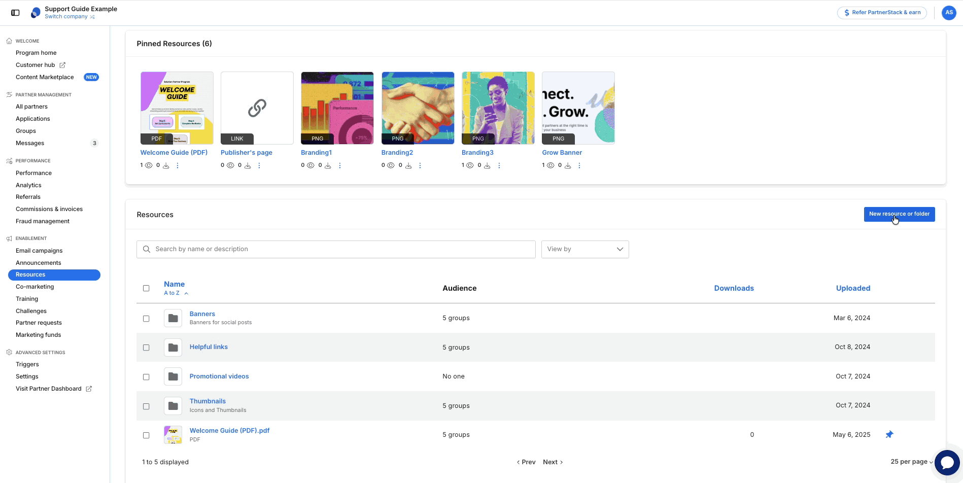Open the AS user avatar
The height and width of the screenshot is (483, 963).
949,13
